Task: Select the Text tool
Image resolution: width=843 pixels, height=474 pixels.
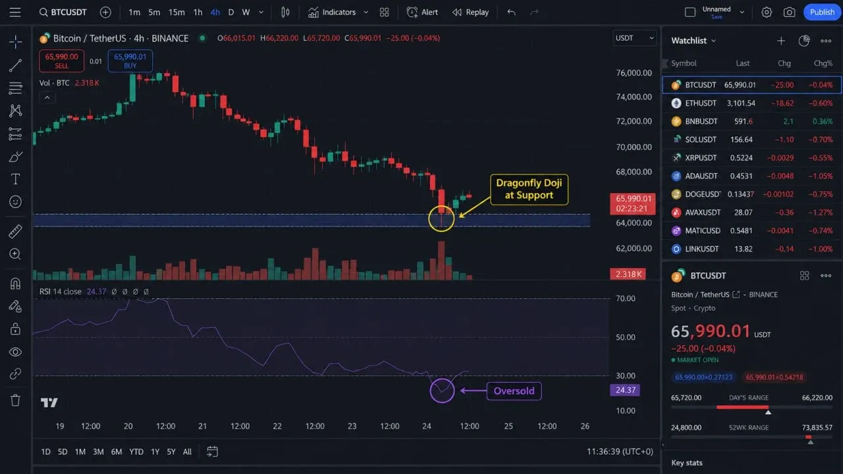Action: click(15, 179)
